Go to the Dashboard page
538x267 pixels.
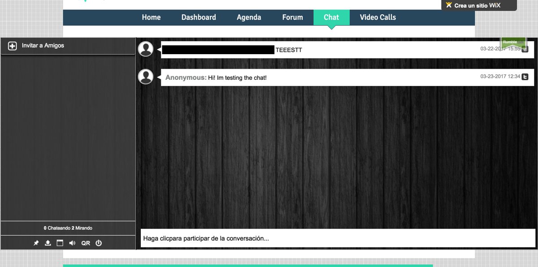199,17
